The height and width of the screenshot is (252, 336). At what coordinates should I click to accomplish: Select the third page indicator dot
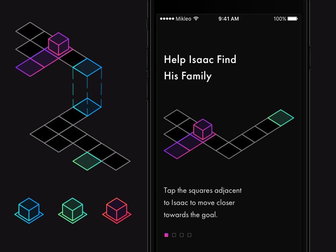181,235
